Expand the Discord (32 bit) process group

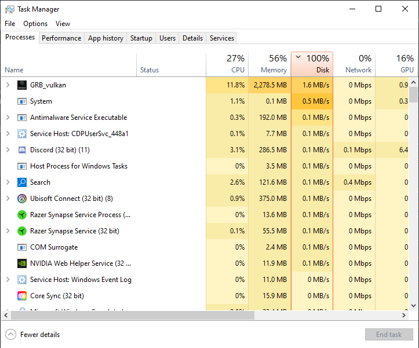point(8,150)
